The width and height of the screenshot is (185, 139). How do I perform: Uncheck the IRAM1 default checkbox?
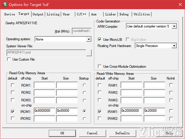(x=100, y=111)
